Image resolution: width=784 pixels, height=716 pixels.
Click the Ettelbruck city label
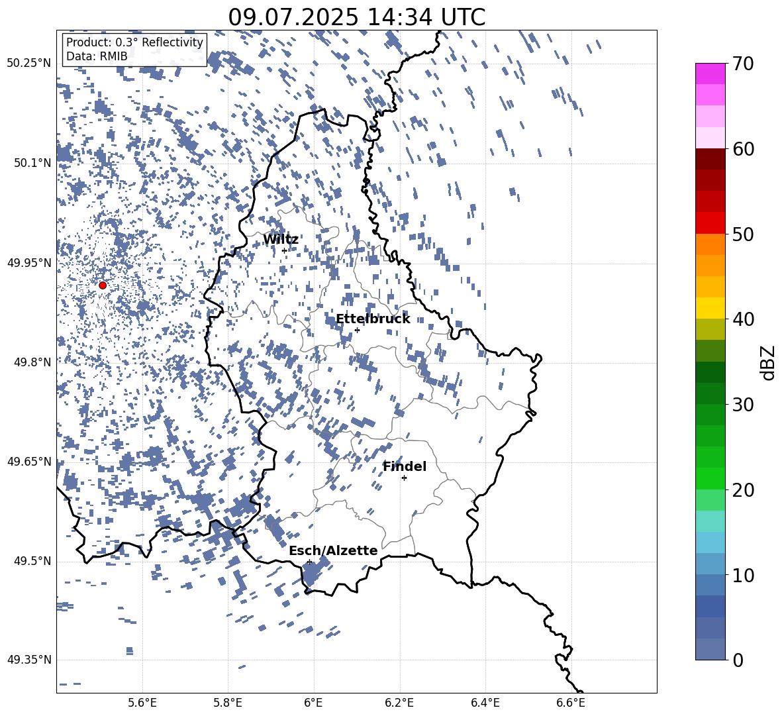373,319
